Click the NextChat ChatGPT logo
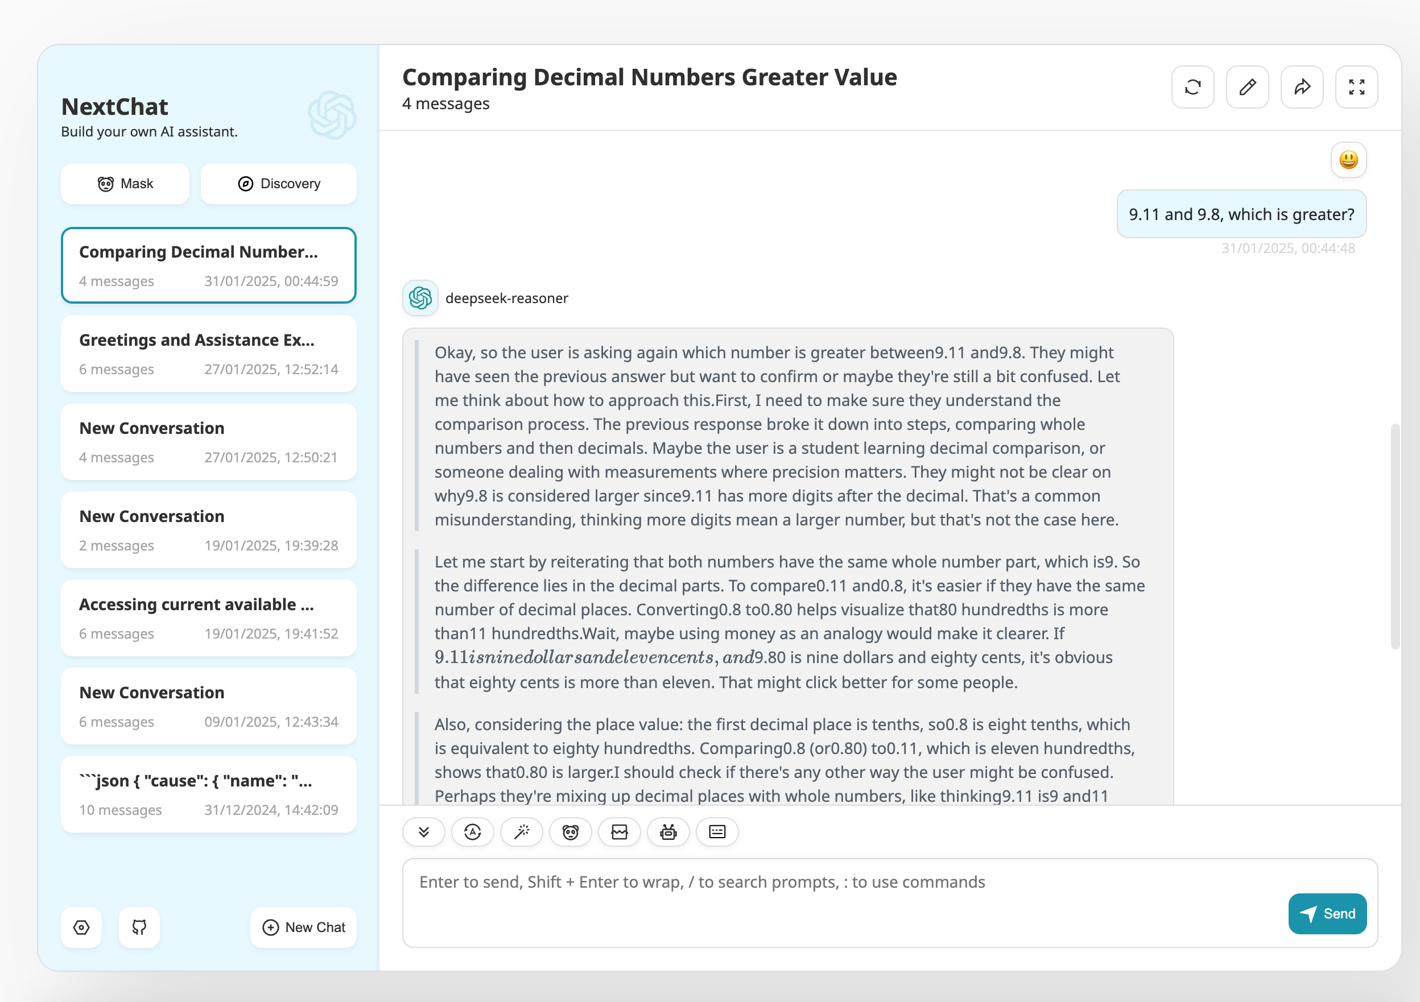 332,115
